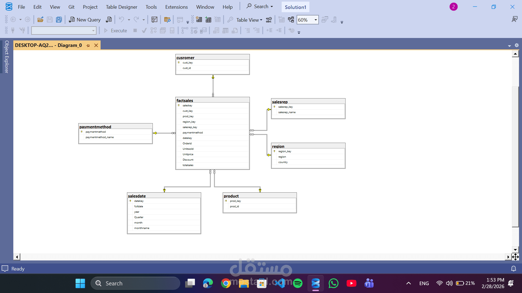Open the Extensions menu
This screenshot has height=293, width=522.
[176, 7]
